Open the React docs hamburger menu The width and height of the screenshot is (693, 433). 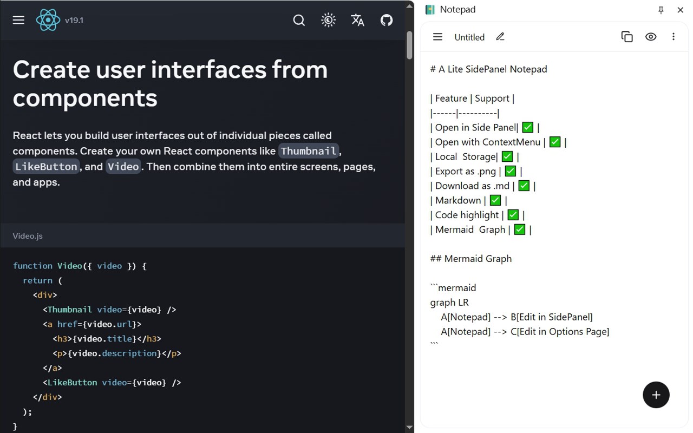coord(18,20)
